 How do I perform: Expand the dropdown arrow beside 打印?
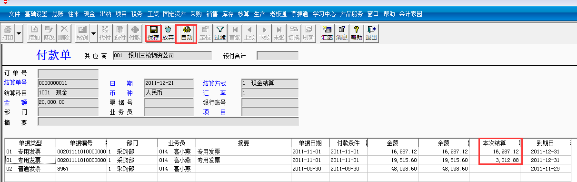point(19,34)
